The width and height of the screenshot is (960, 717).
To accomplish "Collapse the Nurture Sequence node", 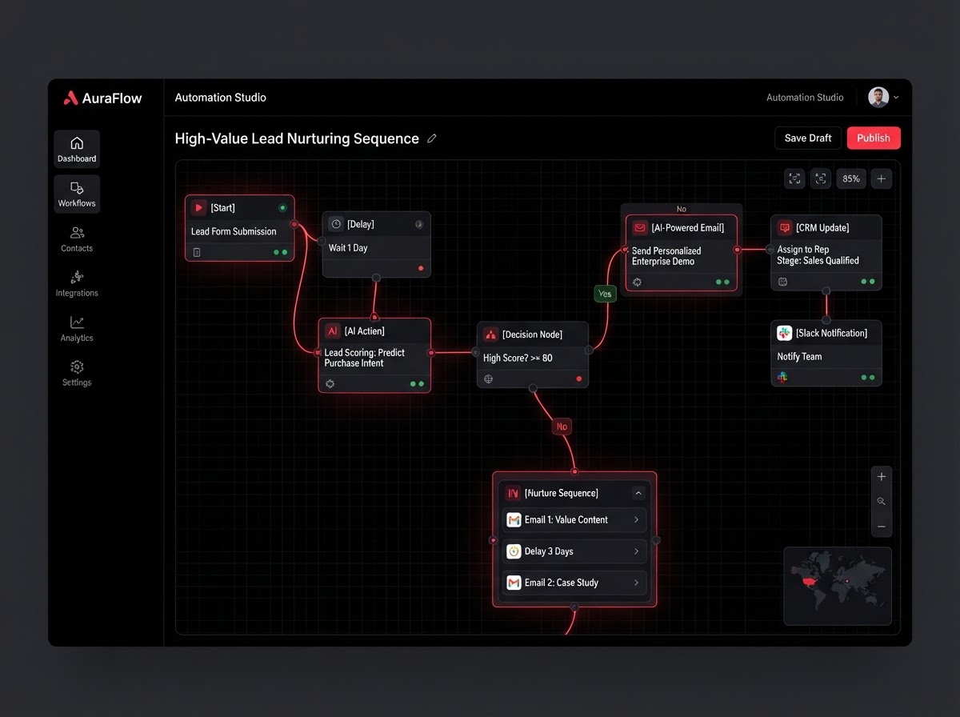I will 638,493.
